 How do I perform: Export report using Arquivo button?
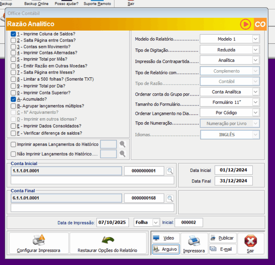tap(166, 249)
